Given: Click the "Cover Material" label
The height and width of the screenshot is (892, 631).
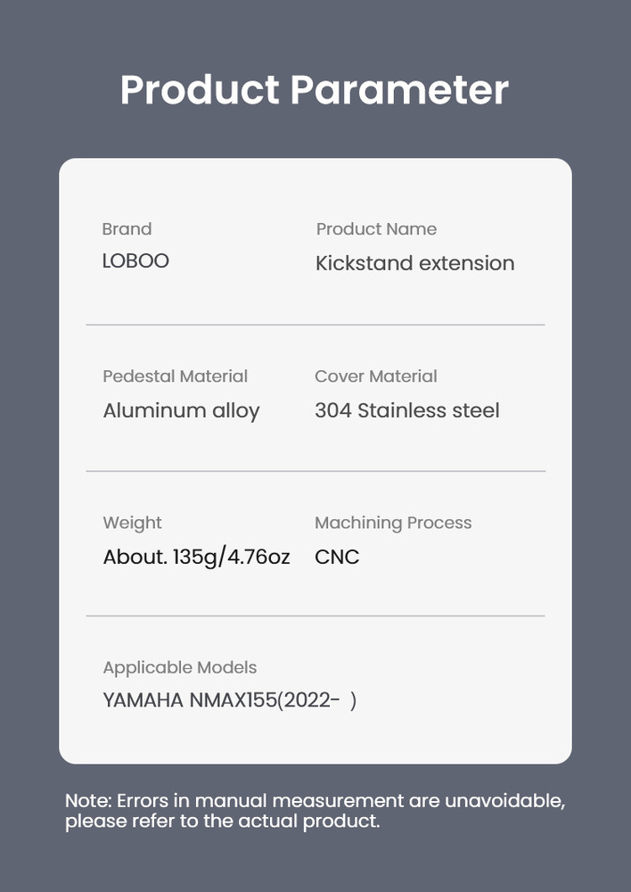Looking at the screenshot, I should pyautogui.click(x=375, y=376).
